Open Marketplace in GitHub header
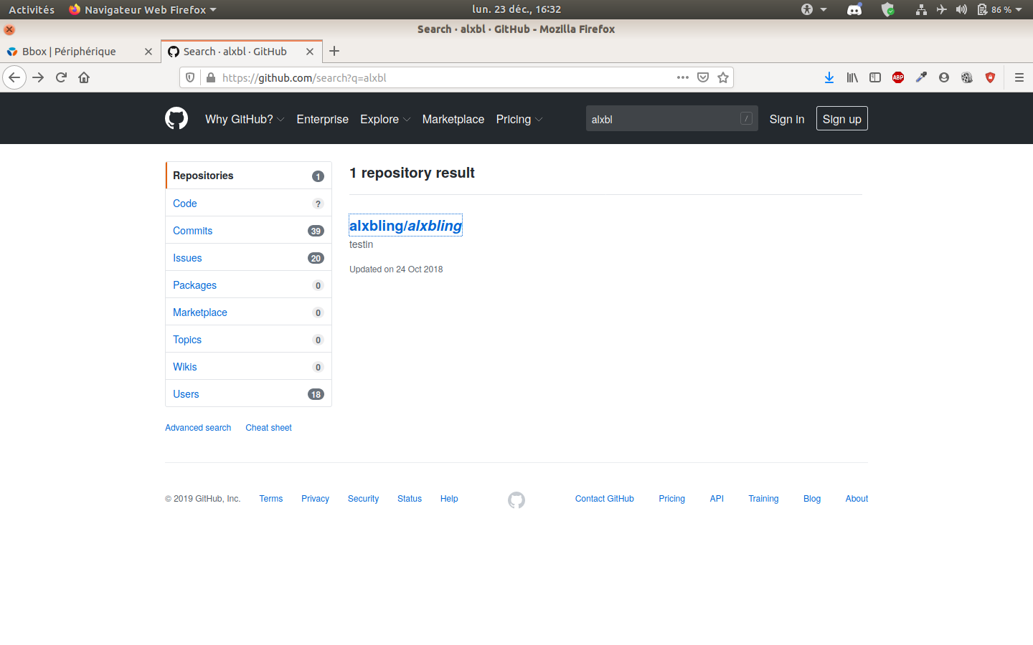Viewport: 1033px width, 645px height. click(453, 119)
